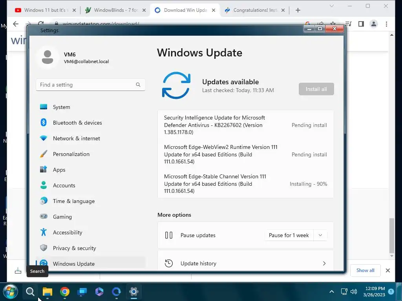Open the Windows Start orb
The image size is (402, 301).
(11, 292)
